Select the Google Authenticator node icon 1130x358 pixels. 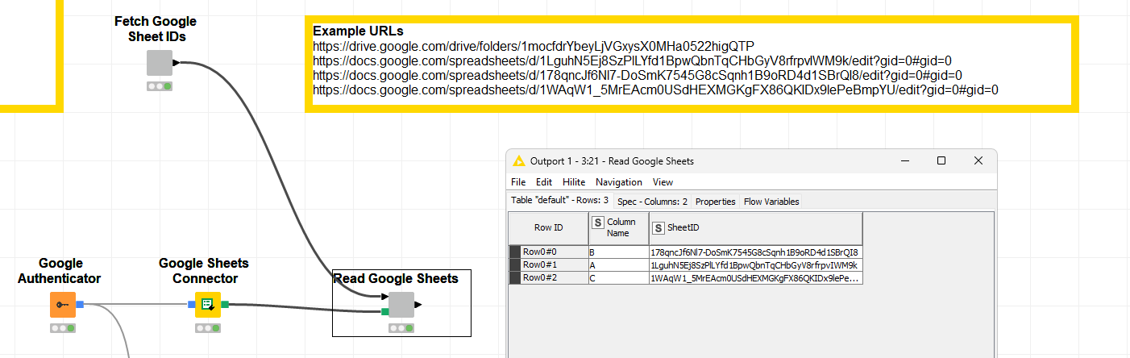(x=62, y=305)
